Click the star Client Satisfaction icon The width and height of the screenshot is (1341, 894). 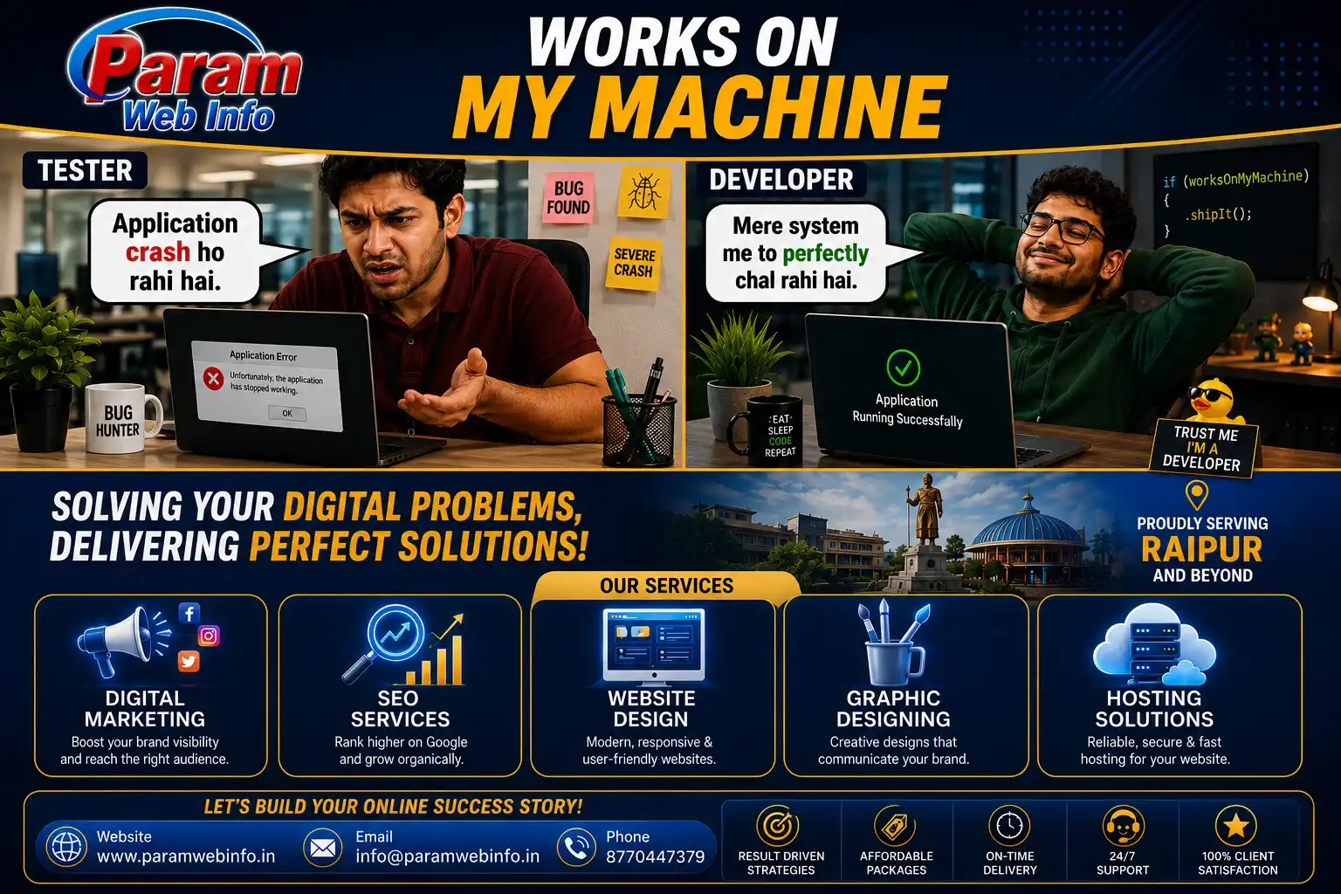(1236, 826)
